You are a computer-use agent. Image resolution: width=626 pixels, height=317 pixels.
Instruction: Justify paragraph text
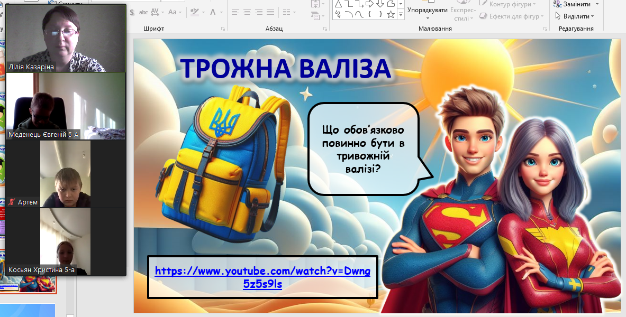tap(271, 12)
